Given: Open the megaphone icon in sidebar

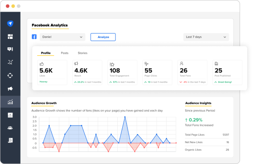Looking at the screenshot, I should [x=10, y=88].
